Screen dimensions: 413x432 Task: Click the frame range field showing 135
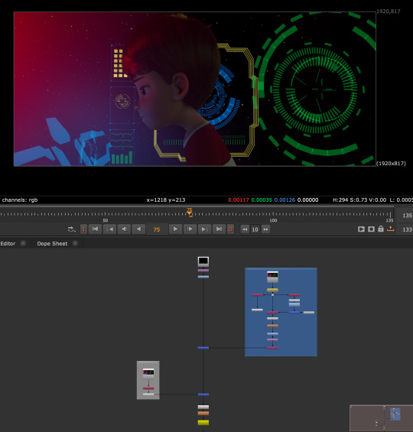point(407,216)
